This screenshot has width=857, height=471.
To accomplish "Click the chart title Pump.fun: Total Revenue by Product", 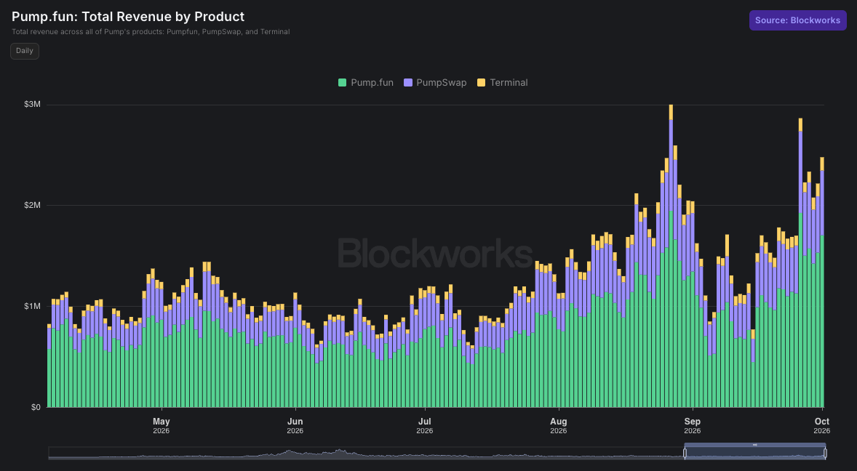I will (x=128, y=17).
